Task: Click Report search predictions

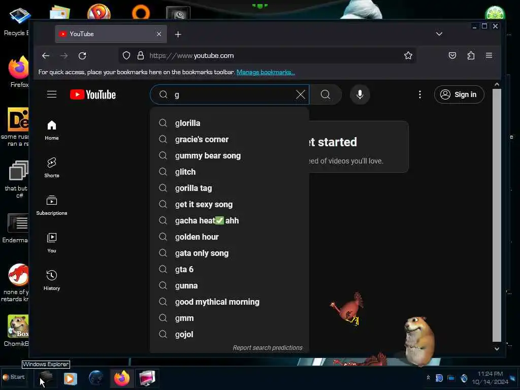Action: pos(267,347)
